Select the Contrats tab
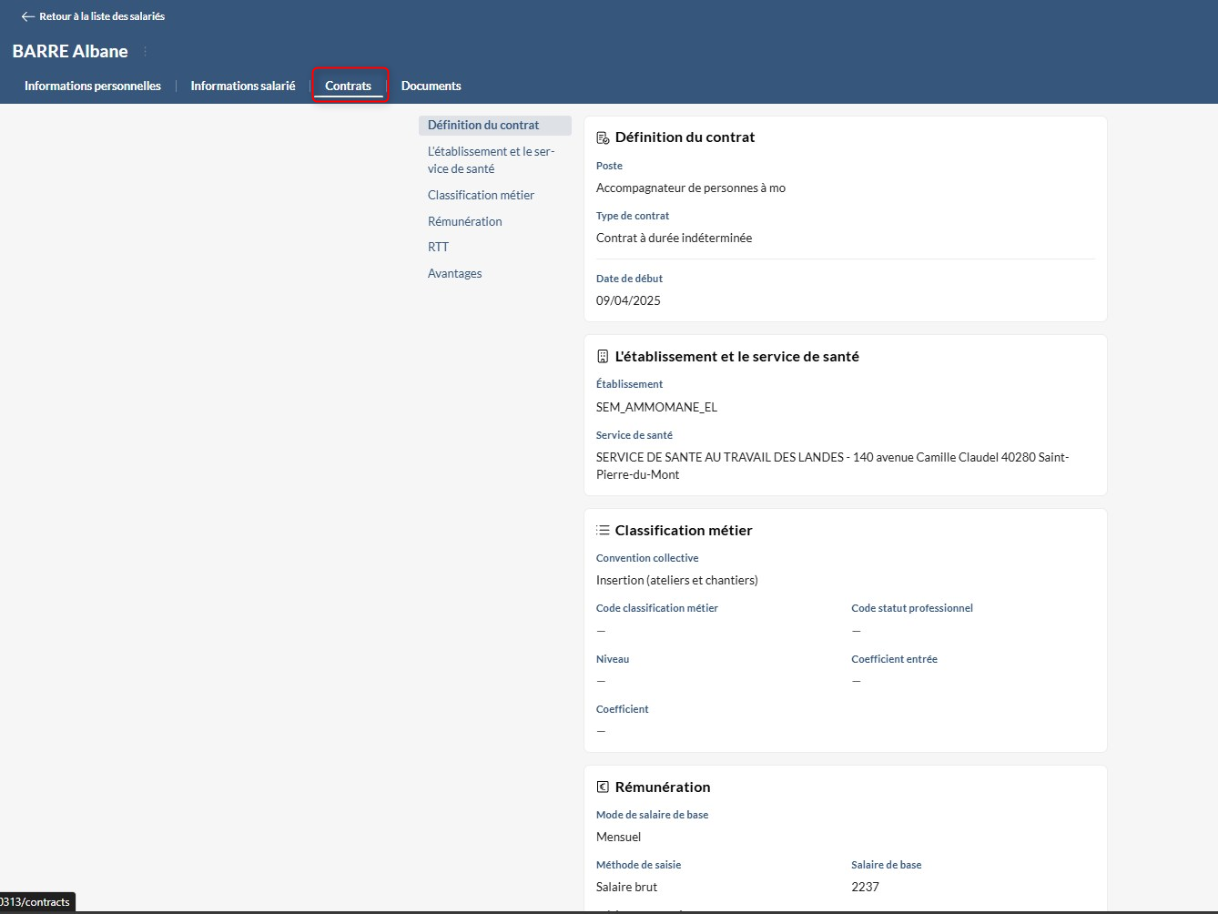The image size is (1218, 914). [348, 86]
